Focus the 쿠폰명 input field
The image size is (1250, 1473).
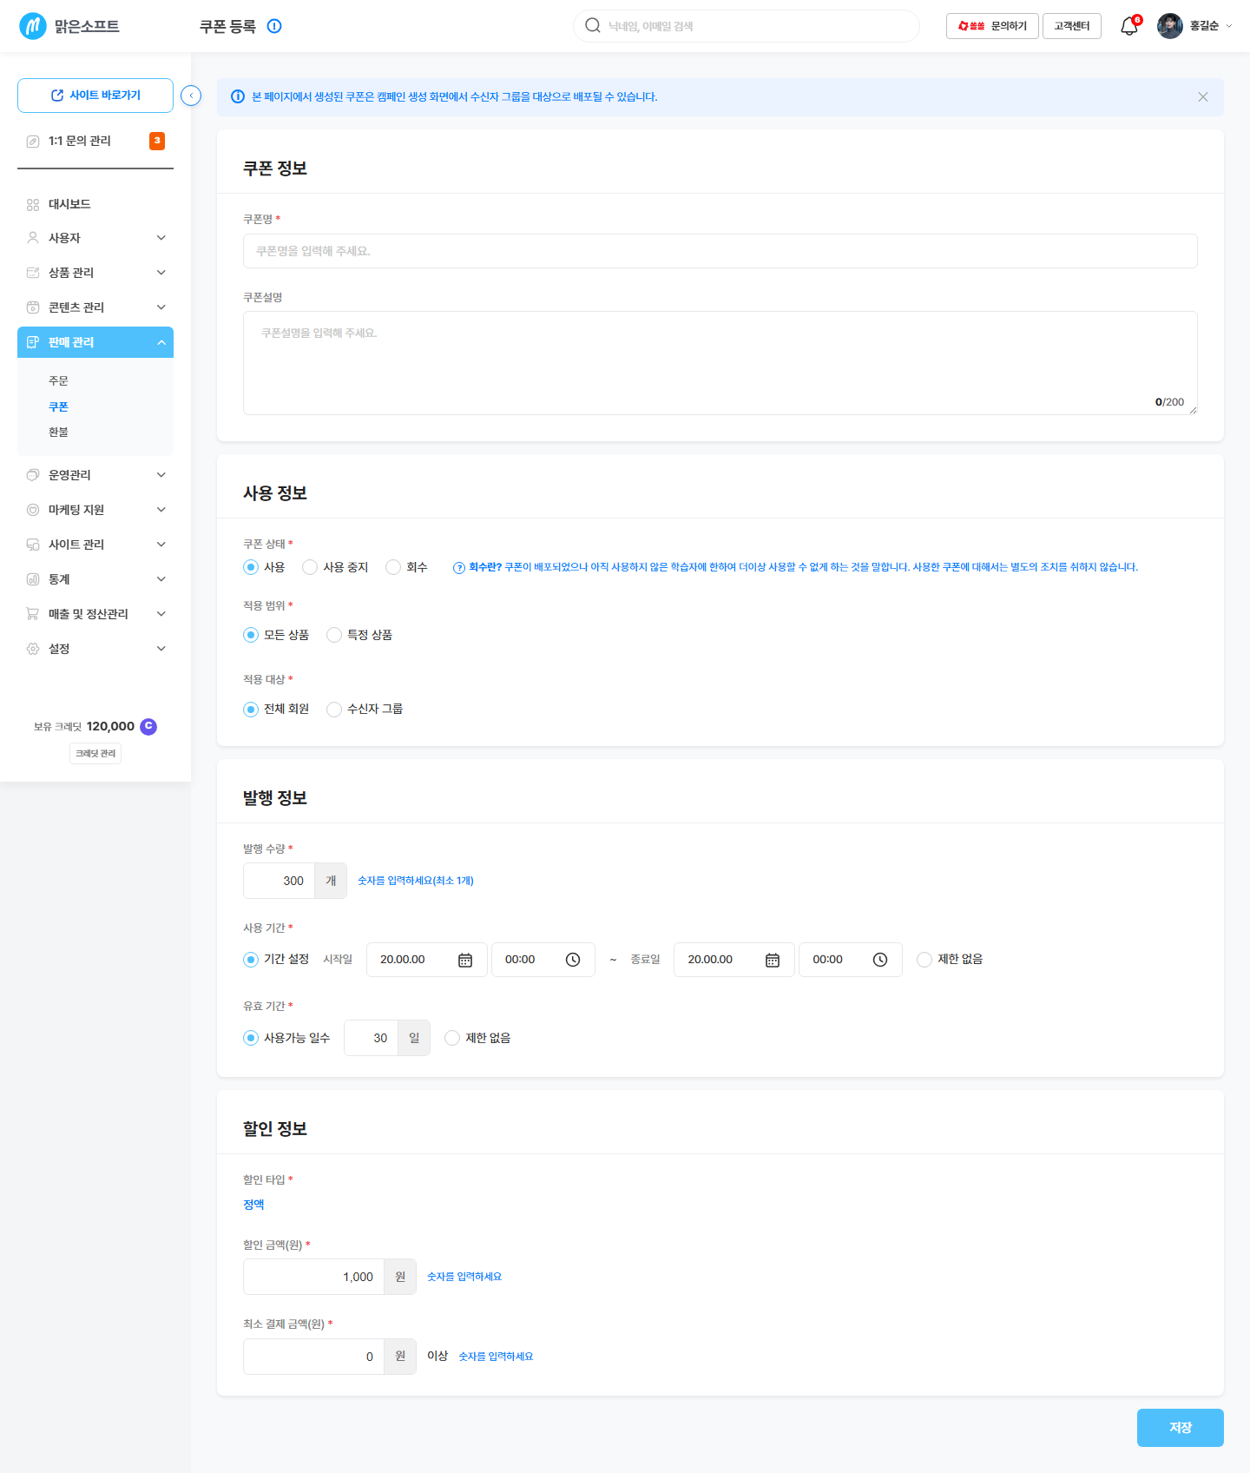coord(720,251)
